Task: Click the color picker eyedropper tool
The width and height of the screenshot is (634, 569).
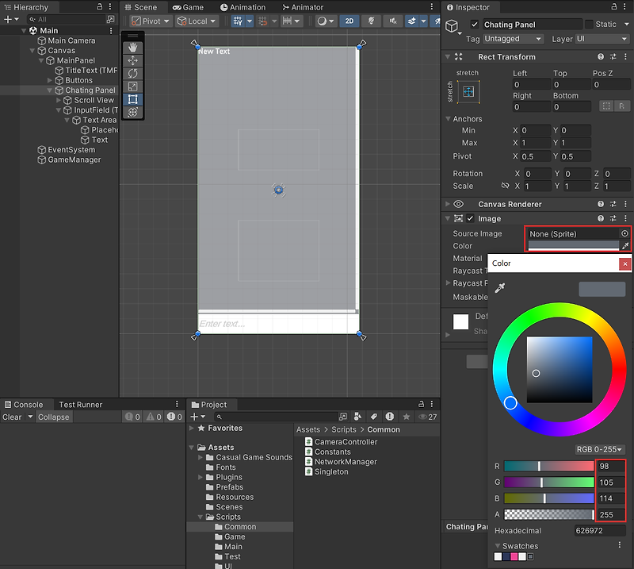Action: 500,288
